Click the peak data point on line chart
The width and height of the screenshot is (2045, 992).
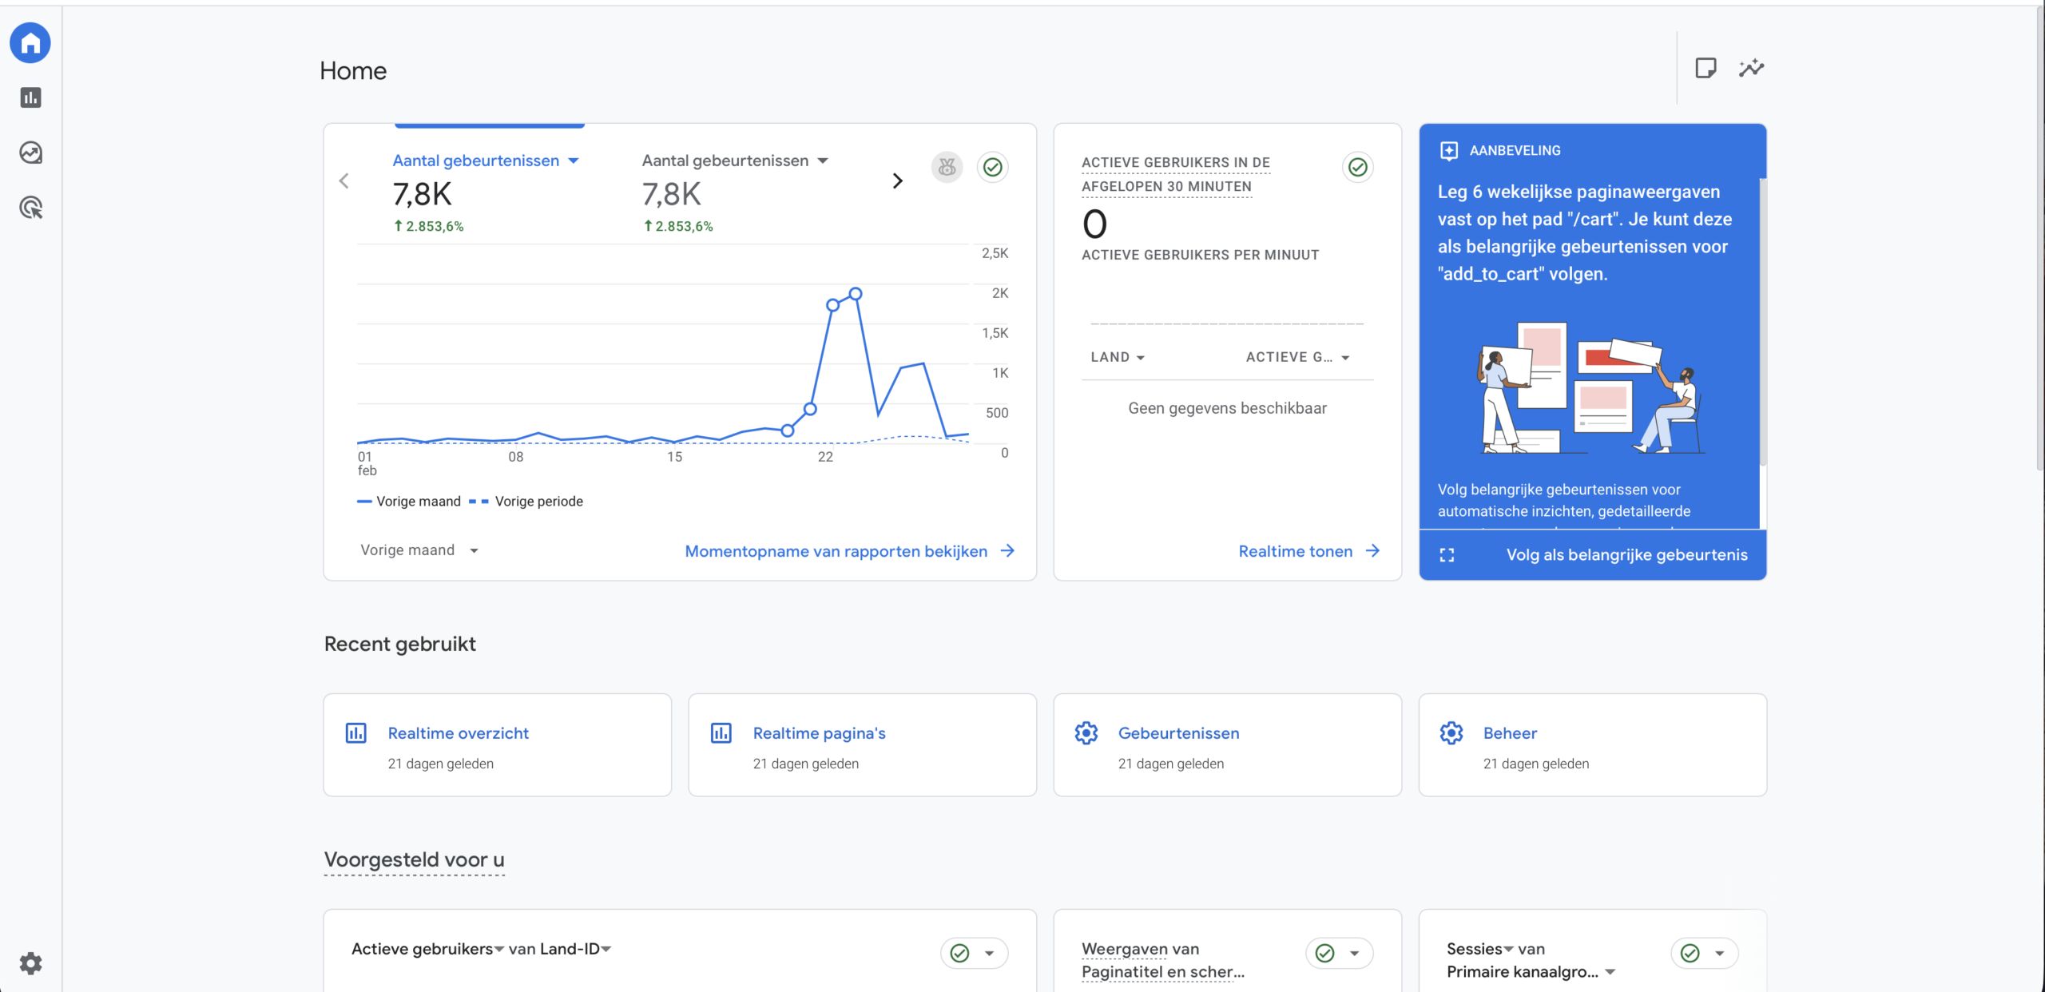(x=856, y=294)
